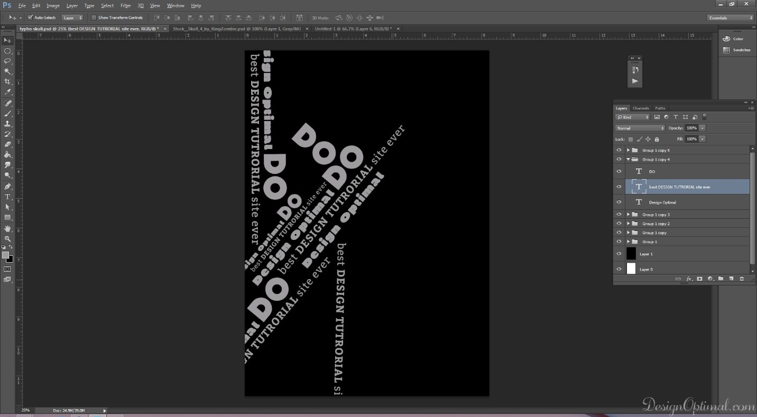The image size is (757, 417).
Task: Open the layer style fx menu
Action: (689, 279)
